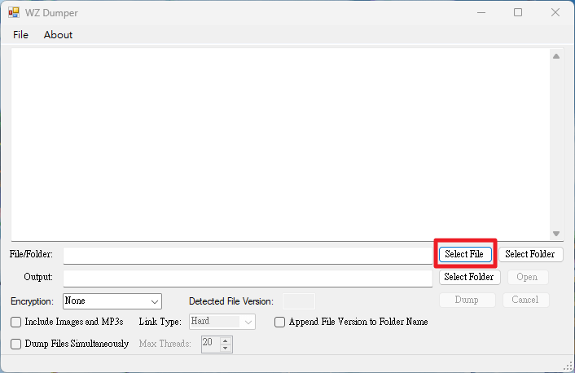Enable Include Images and MP3s
This screenshot has height=373, width=575.
(15, 322)
